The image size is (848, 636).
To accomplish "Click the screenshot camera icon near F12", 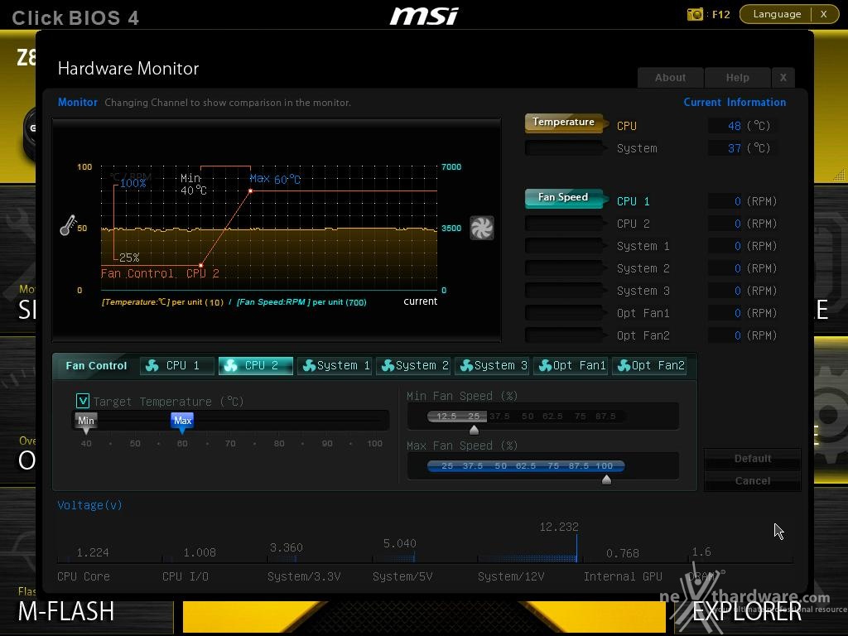I will click(695, 14).
